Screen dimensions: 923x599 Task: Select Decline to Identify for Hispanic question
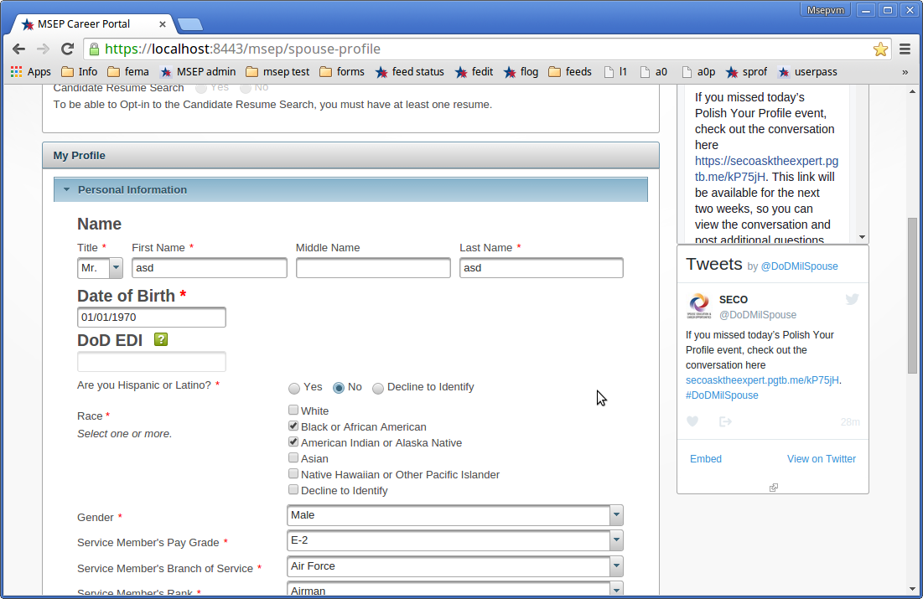point(378,389)
